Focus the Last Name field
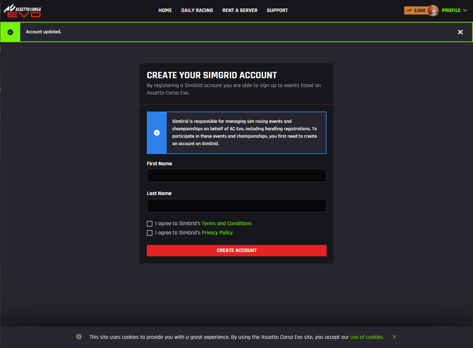The width and height of the screenshot is (473, 348). (x=236, y=205)
